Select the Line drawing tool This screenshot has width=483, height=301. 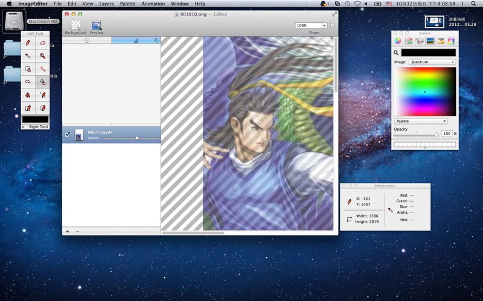[x=42, y=95]
